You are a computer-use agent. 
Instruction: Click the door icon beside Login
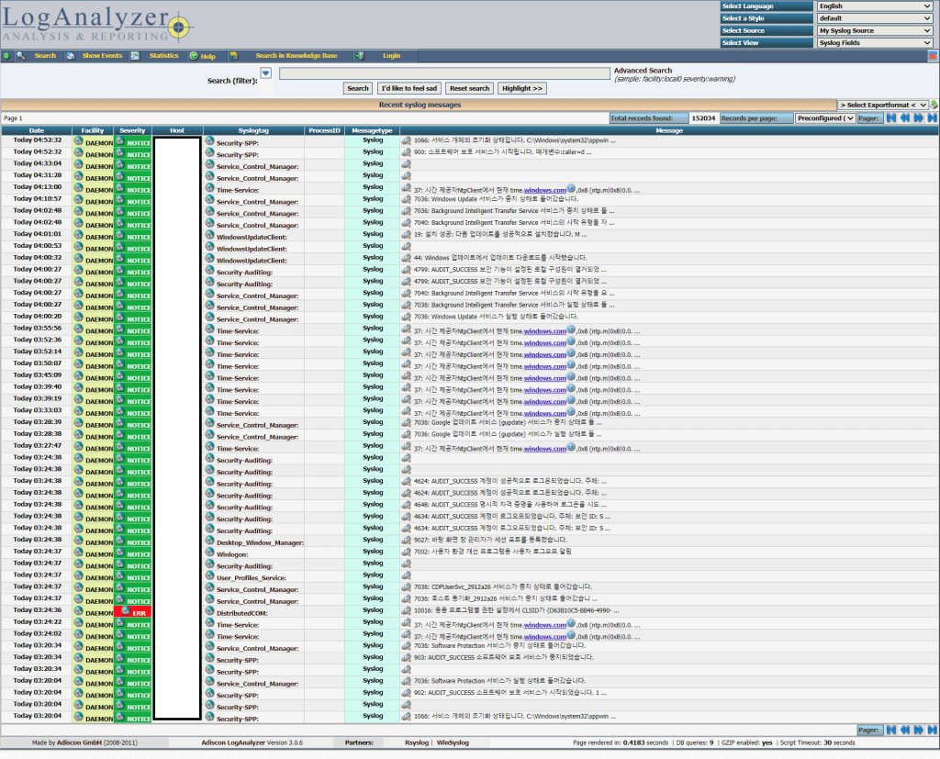[360, 56]
